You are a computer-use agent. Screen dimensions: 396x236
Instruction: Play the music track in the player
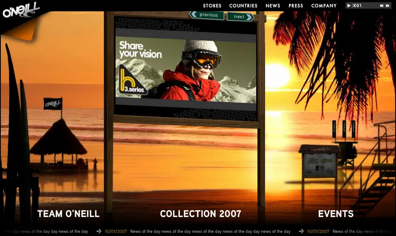(x=349, y=6)
